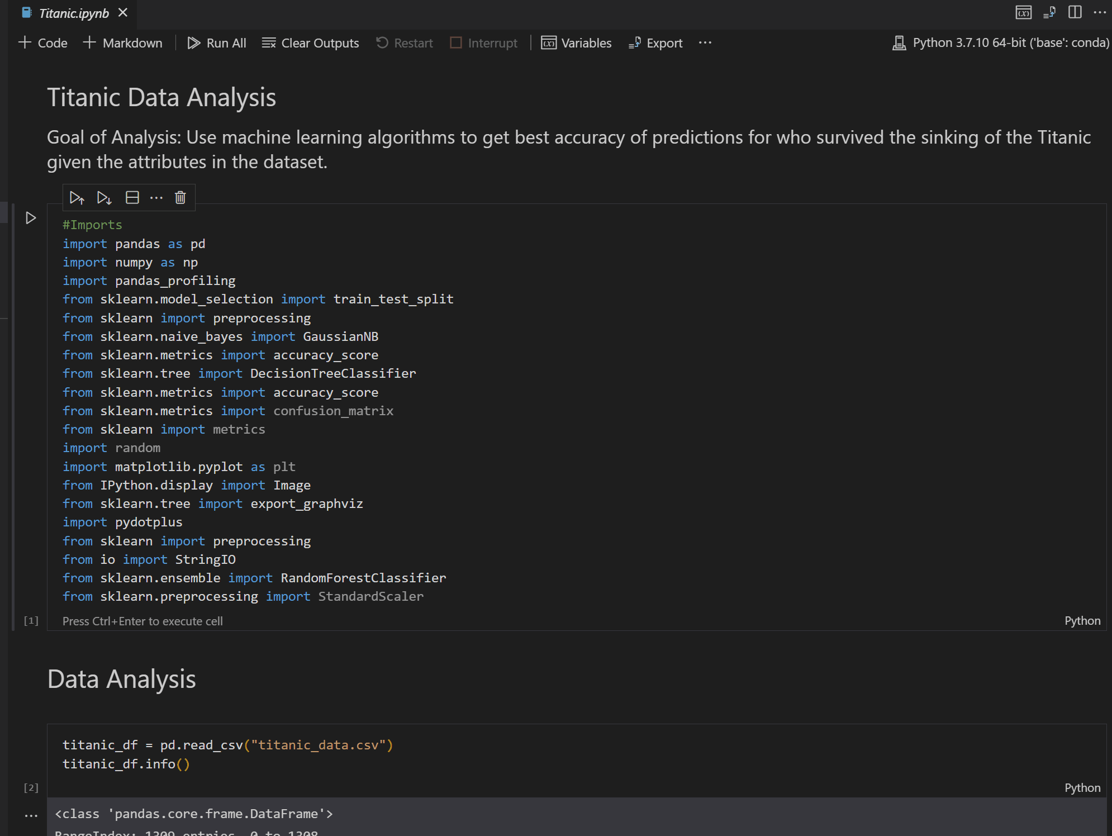Click the variables icon in the title bar
This screenshot has width=1112, height=836.
[1024, 12]
